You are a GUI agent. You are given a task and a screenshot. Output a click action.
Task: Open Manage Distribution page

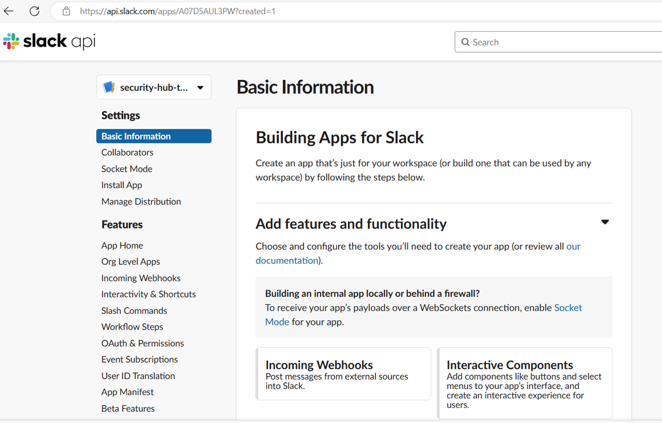(x=141, y=202)
